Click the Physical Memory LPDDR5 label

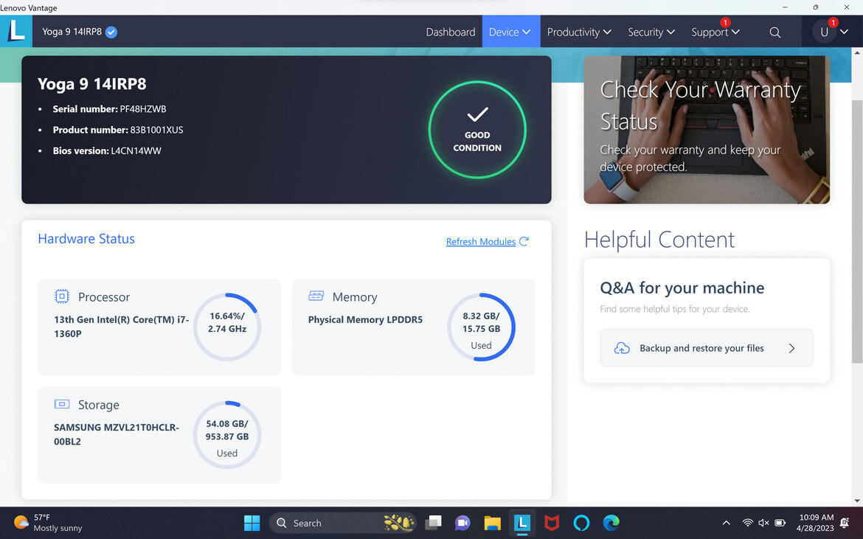[x=365, y=319]
